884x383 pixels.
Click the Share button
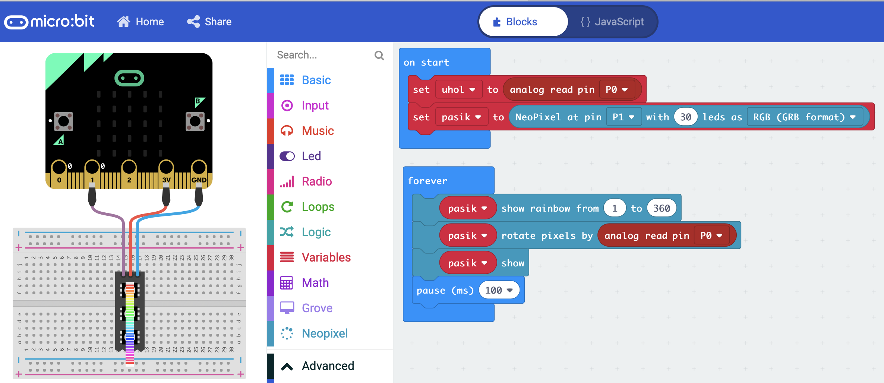click(209, 22)
